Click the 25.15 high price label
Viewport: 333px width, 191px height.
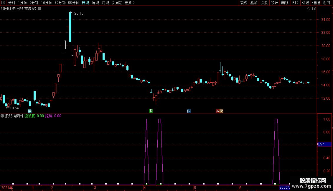(79, 14)
